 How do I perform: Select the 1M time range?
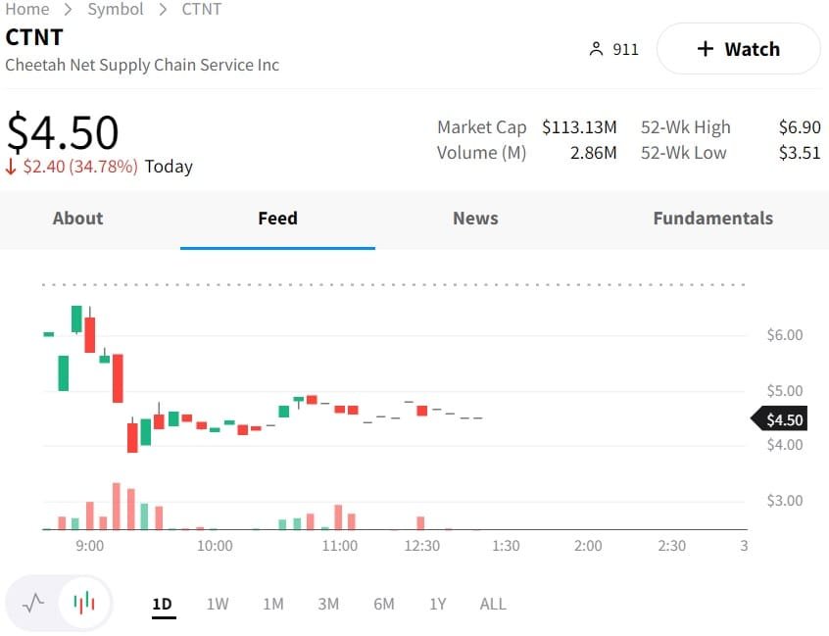pos(273,604)
